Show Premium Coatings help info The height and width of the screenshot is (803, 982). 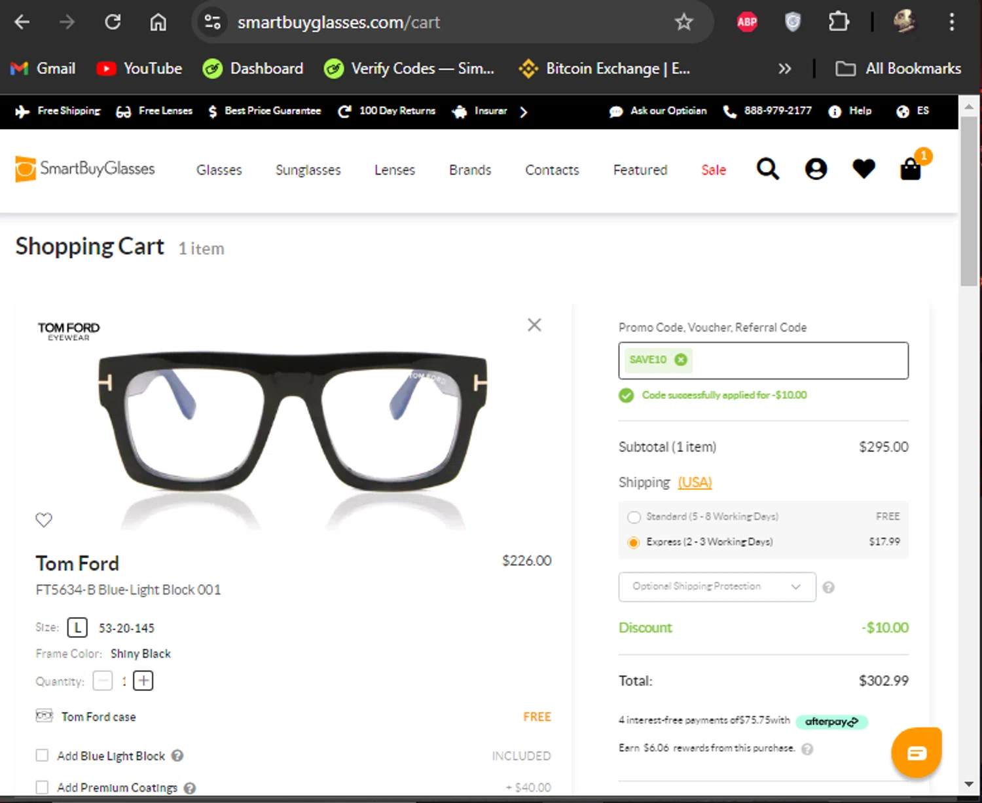[x=190, y=788]
